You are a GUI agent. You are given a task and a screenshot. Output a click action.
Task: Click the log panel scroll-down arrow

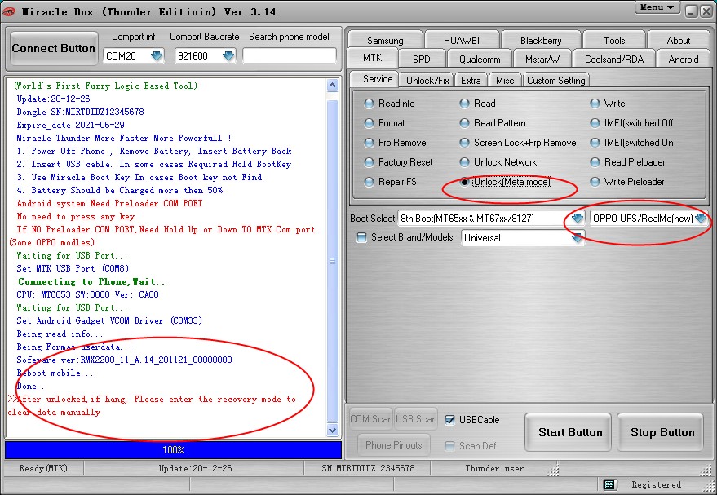tap(332, 431)
